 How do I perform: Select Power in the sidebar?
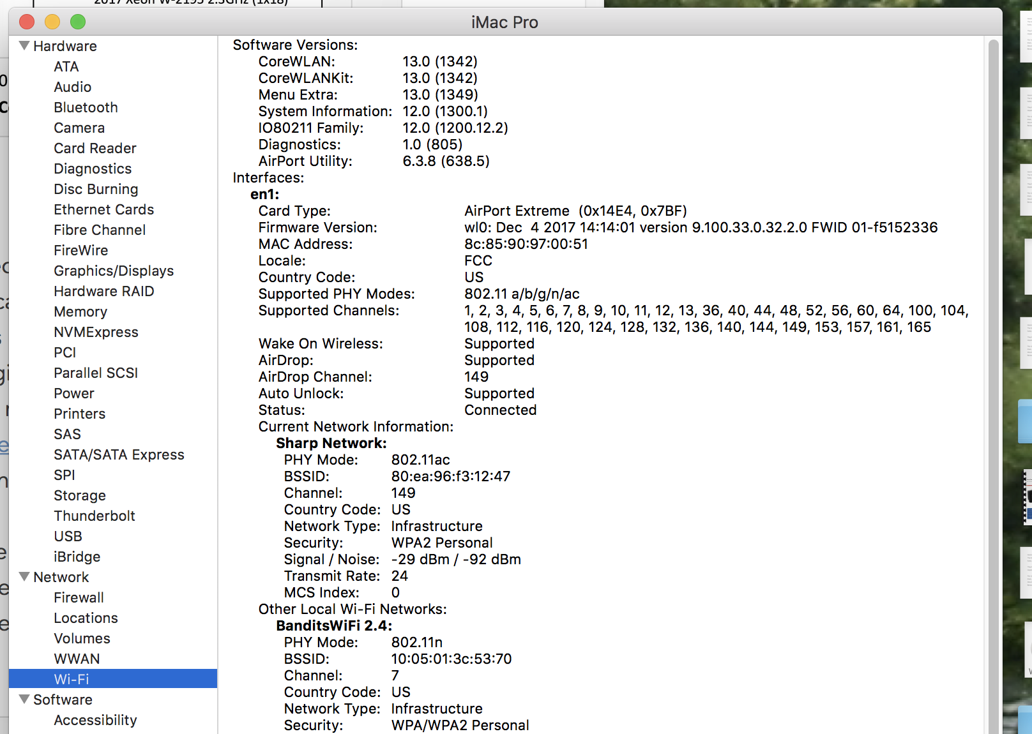[x=74, y=393]
